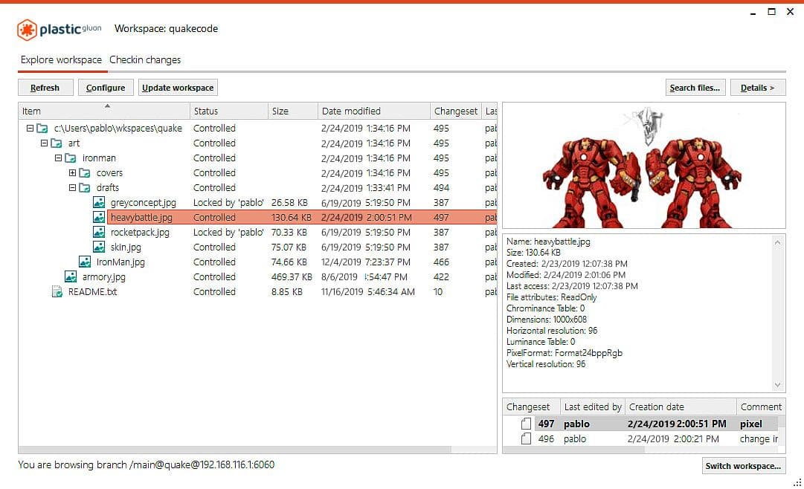Click the image icon beside heavybattle.jpg
The width and height of the screenshot is (804, 489).
point(99,217)
